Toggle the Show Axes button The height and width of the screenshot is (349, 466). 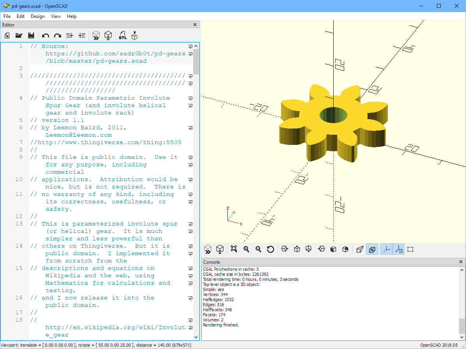point(386,249)
